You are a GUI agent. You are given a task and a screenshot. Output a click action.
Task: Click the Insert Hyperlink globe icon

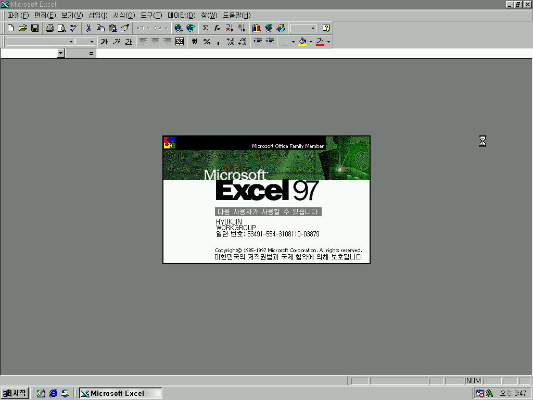pos(178,28)
